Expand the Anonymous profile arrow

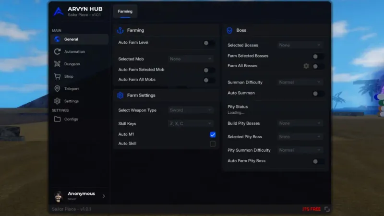coord(104,196)
